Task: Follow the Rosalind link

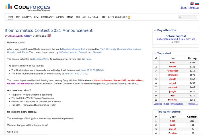Action: click(x=12, y=52)
